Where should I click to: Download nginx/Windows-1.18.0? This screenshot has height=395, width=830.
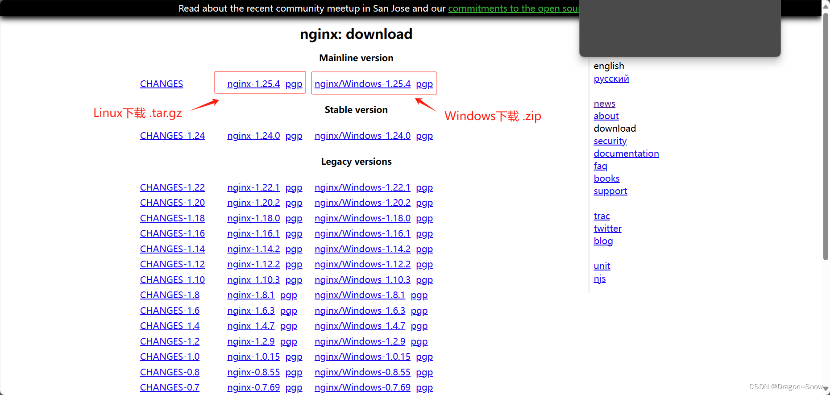[362, 218]
